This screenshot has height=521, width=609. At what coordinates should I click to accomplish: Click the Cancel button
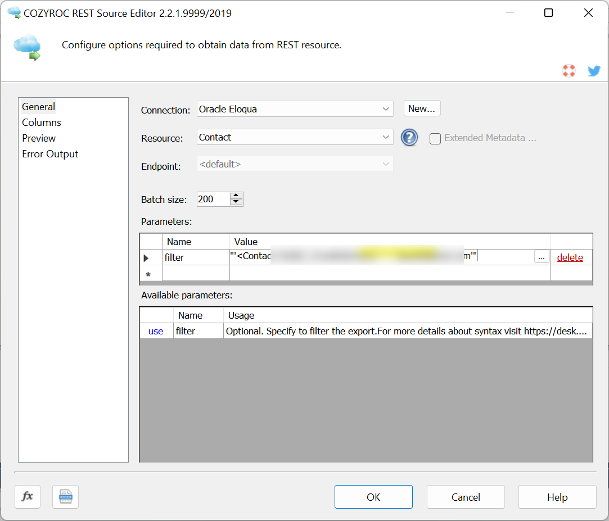pos(466,497)
